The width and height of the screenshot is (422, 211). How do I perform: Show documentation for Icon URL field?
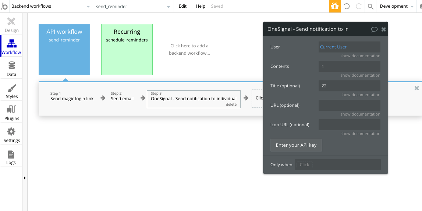pyautogui.click(x=360, y=134)
